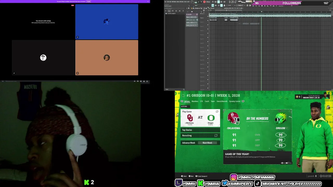
Task: Click the first audio clip on Track 2
Action: coord(213,19)
